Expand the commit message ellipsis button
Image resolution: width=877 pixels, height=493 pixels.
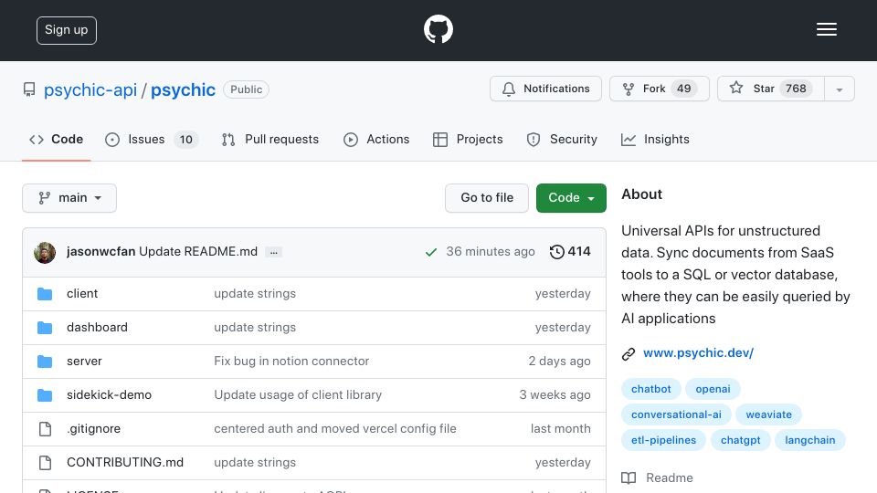coord(273,253)
